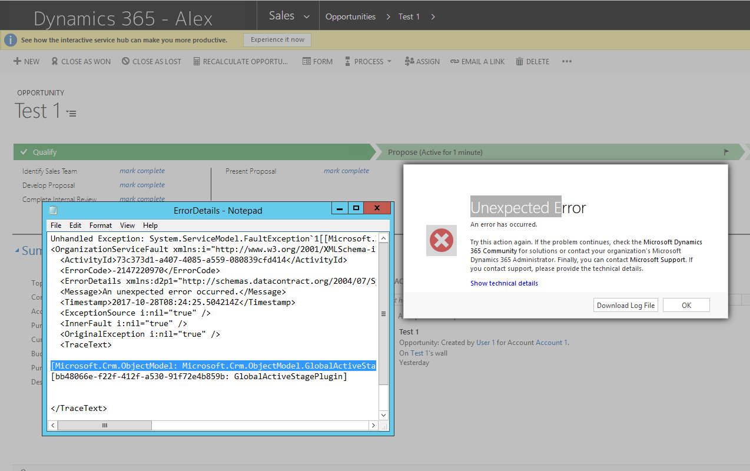
Task: Click the interactive service hub info icon
Action: (11, 39)
